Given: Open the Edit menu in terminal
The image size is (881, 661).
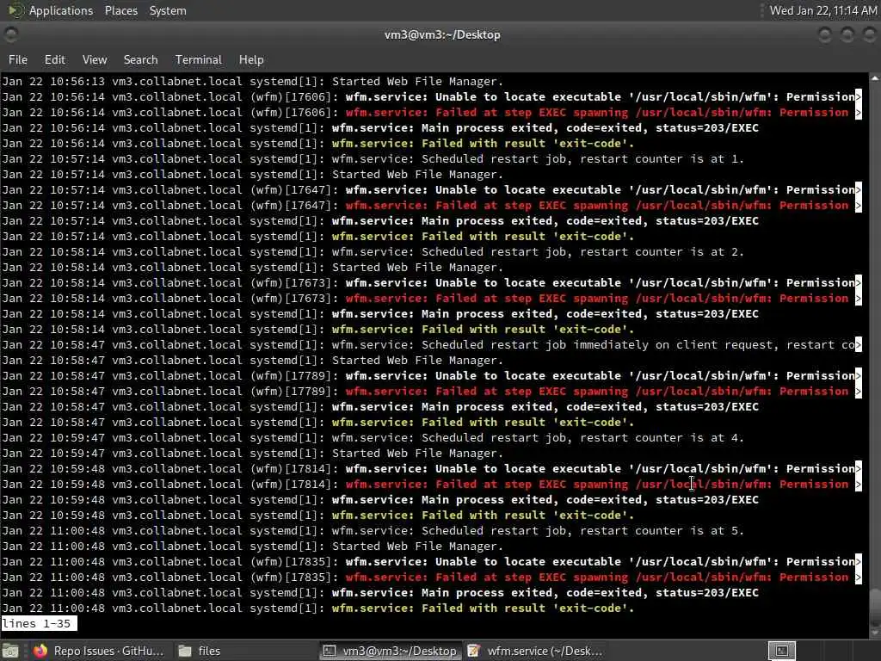Looking at the screenshot, I should tap(54, 59).
